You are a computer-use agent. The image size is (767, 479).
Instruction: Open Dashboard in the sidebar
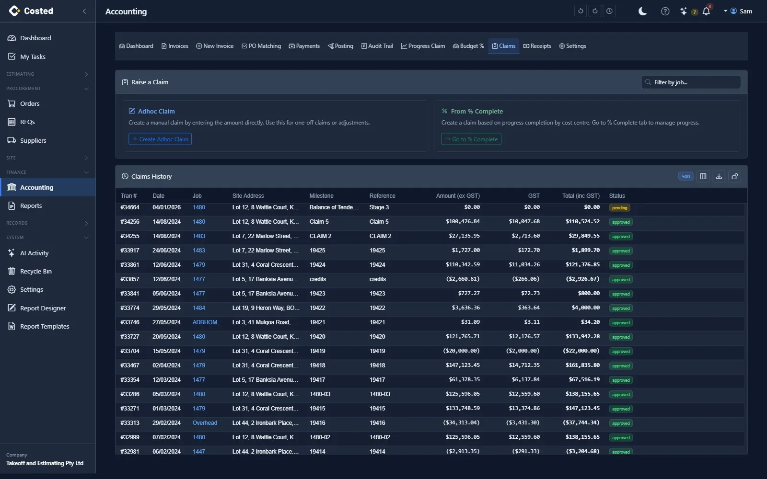coord(47,38)
